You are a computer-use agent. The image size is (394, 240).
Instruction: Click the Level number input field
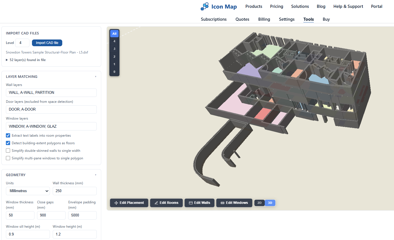click(x=22, y=43)
